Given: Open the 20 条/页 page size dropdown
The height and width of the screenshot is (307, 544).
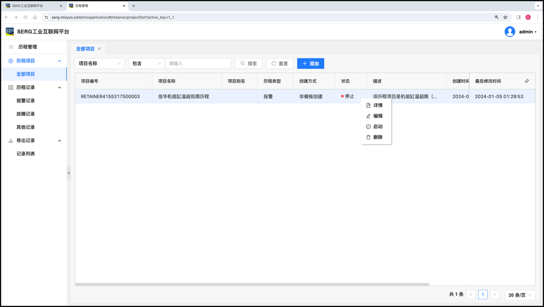Looking at the screenshot, I should (x=520, y=295).
